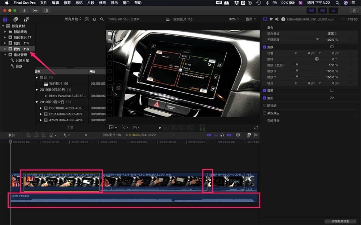
Task: Collapse the 素材管理 event
Action: click(x=5, y=55)
